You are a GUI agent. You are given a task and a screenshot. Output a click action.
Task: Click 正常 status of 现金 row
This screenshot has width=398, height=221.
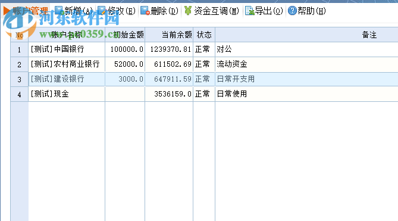pos(202,94)
